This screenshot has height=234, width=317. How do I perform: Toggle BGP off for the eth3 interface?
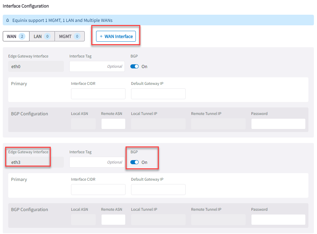[134, 162]
